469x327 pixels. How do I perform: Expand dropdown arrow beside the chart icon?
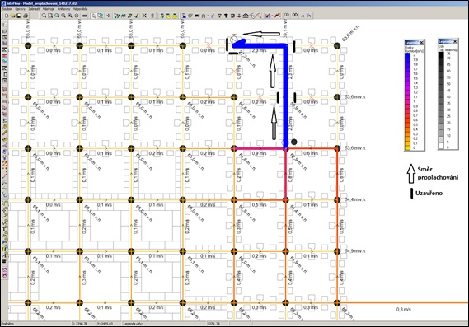click(273, 16)
